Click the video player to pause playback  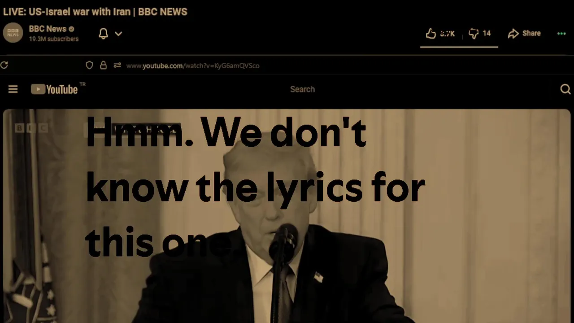(x=287, y=216)
